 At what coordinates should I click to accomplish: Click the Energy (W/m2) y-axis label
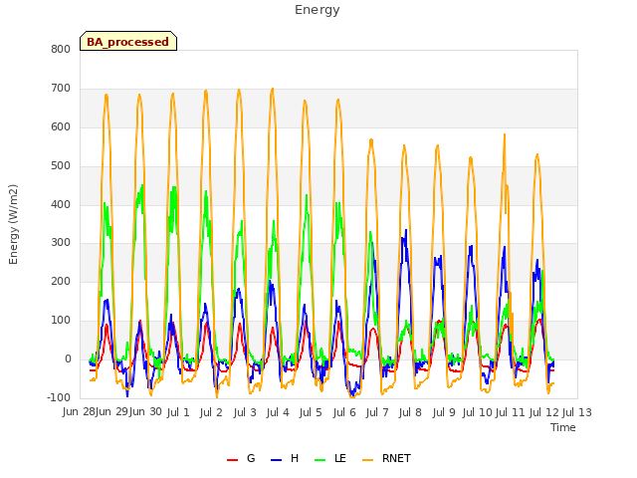click(x=13, y=224)
